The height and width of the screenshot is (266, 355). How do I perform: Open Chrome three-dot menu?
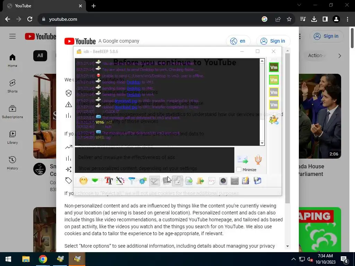347,19
